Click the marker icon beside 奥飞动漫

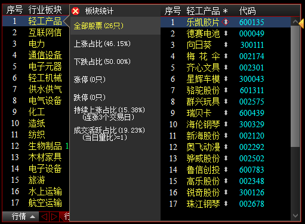point(226,147)
